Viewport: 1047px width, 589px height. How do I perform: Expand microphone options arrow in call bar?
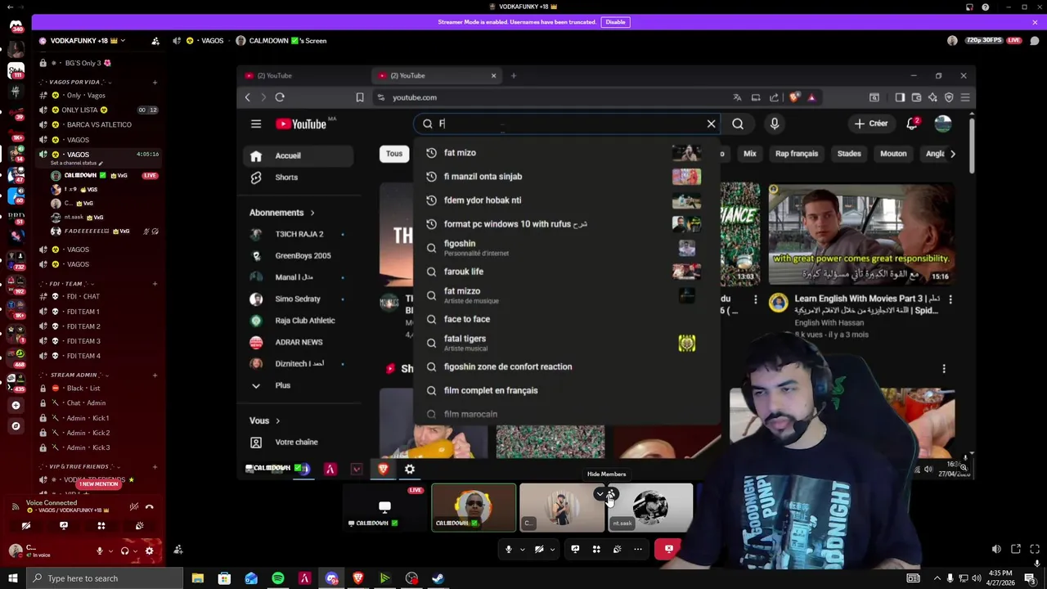(522, 549)
